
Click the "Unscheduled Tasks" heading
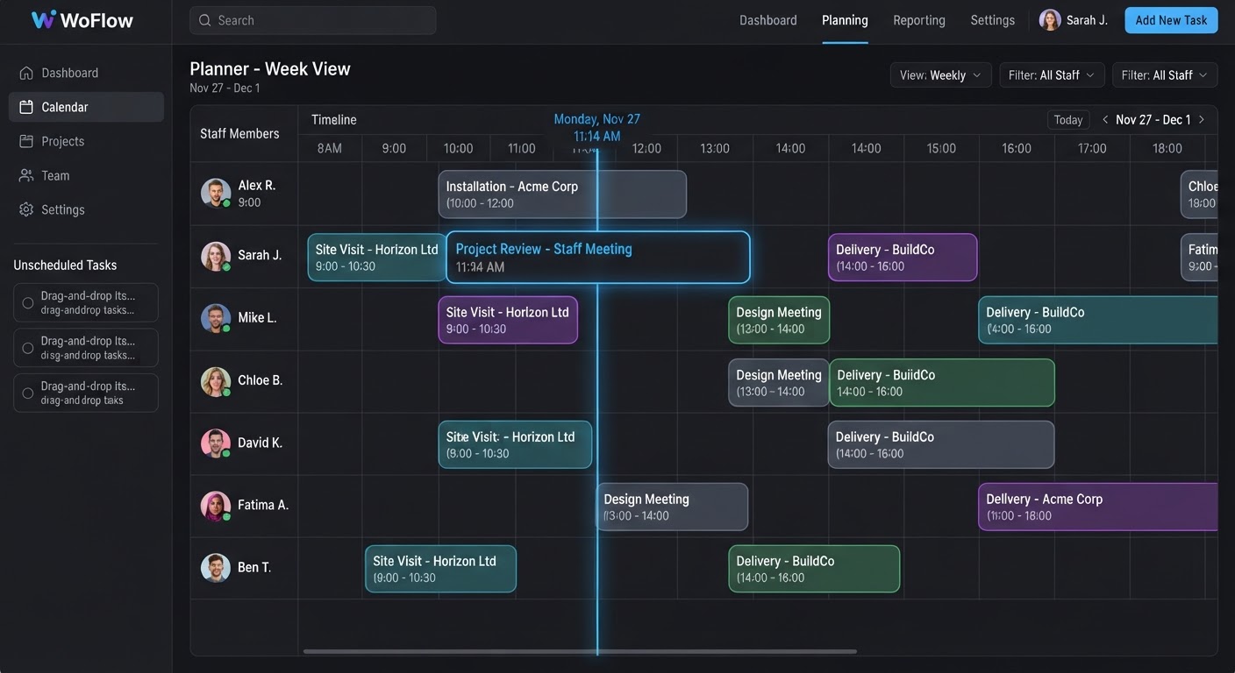[65, 266]
